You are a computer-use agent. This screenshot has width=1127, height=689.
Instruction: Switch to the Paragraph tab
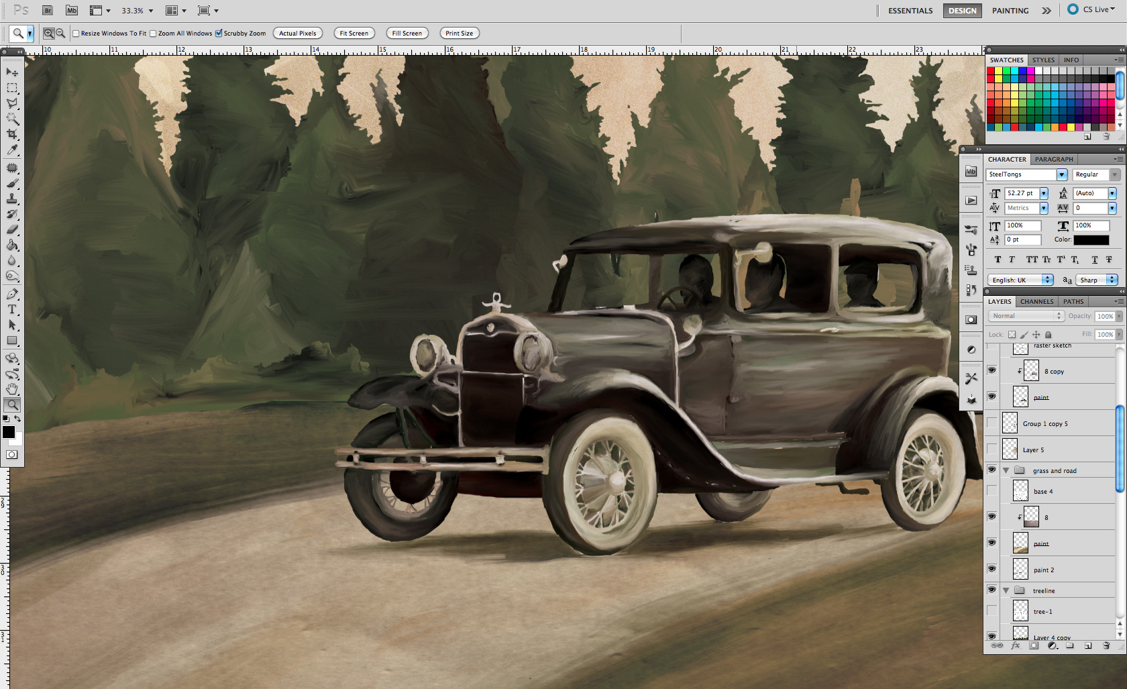(1054, 159)
